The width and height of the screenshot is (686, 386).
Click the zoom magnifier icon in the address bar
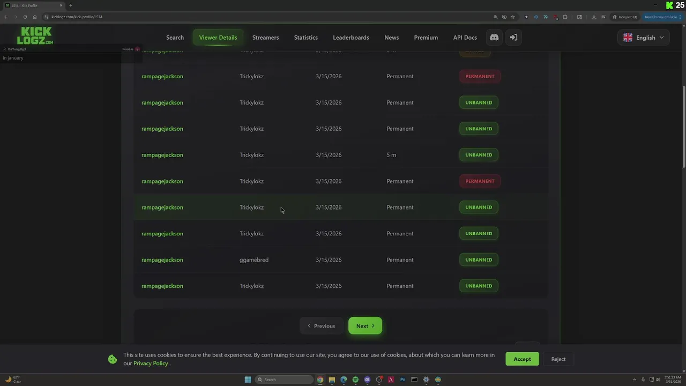(495, 17)
